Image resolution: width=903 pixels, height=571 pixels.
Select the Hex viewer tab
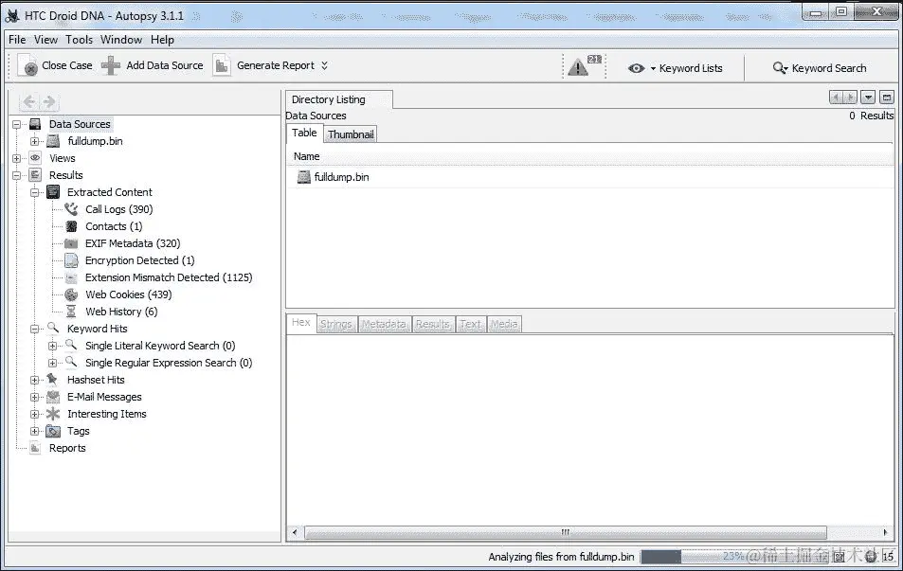coord(300,322)
